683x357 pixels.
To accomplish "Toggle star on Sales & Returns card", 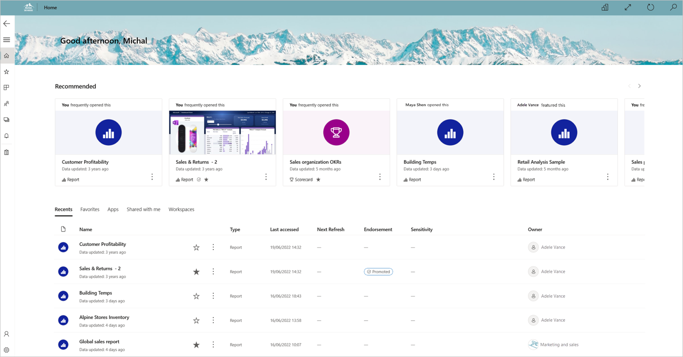I will [206, 180].
